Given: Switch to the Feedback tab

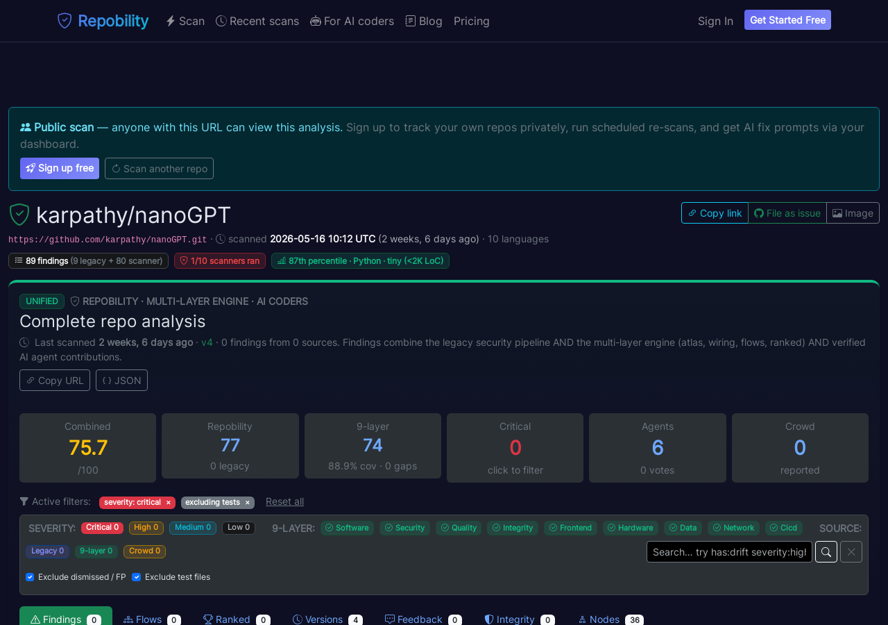Looking at the screenshot, I should pos(423,619).
